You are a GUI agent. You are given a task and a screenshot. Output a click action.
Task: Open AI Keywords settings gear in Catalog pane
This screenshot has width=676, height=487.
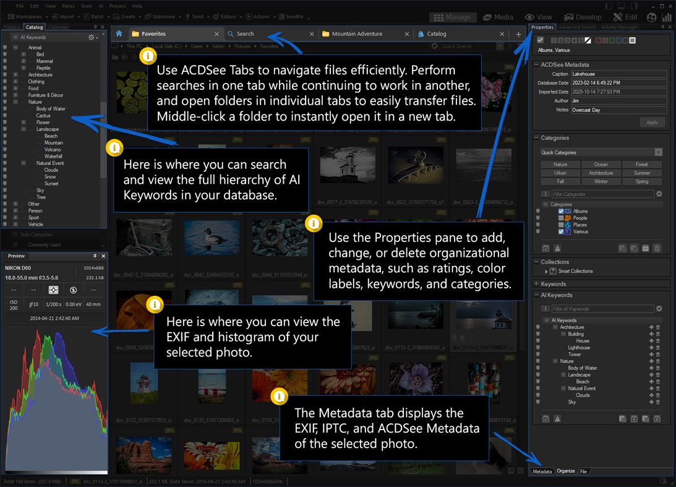[x=90, y=37]
